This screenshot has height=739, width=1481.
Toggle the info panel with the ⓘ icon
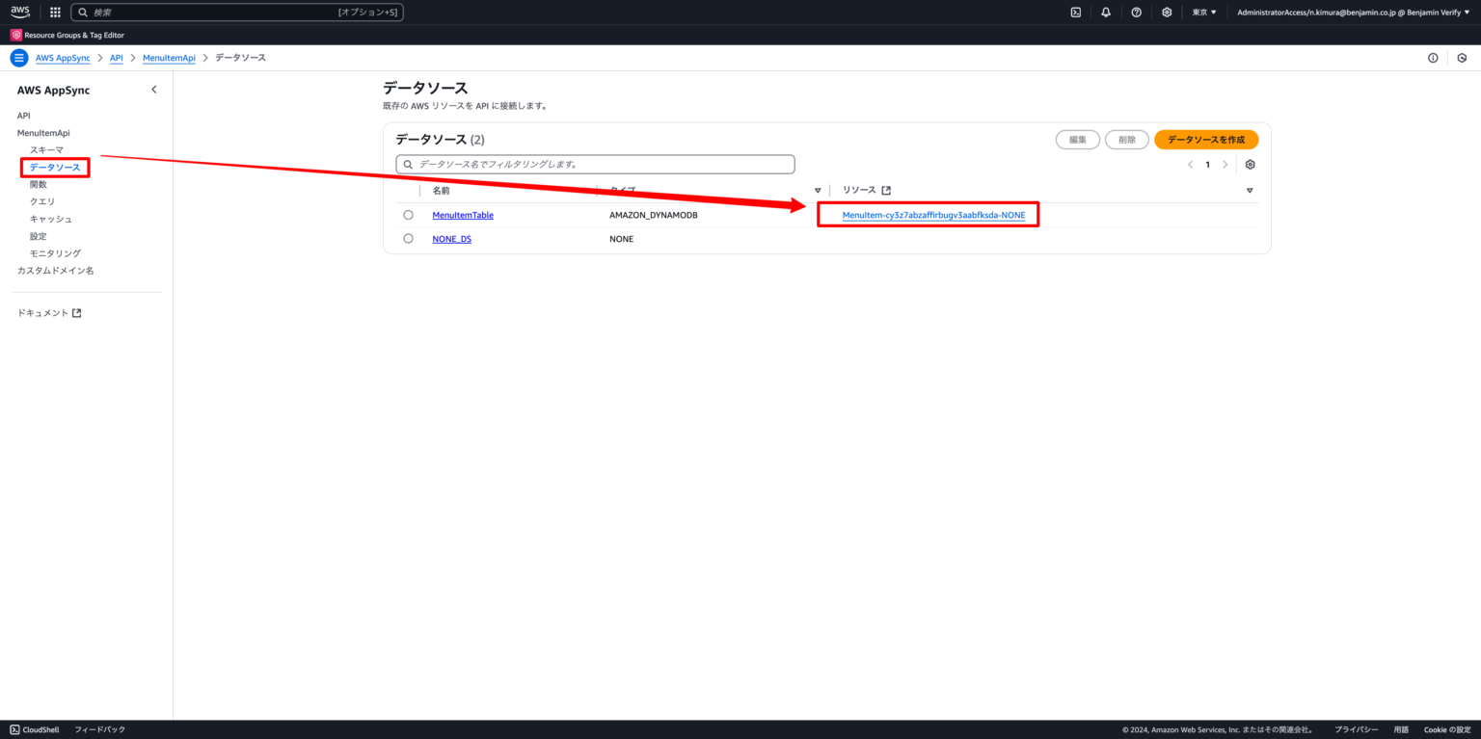coord(1432,57)
